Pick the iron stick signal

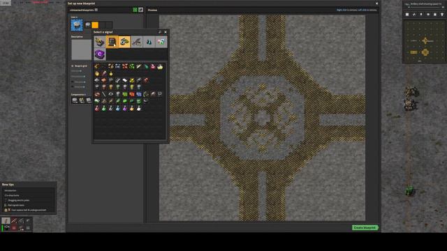point(104,94)
